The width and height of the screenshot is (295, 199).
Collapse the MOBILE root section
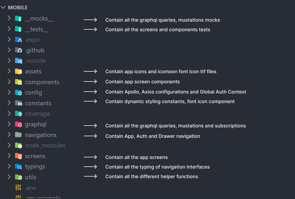[3, 7]
